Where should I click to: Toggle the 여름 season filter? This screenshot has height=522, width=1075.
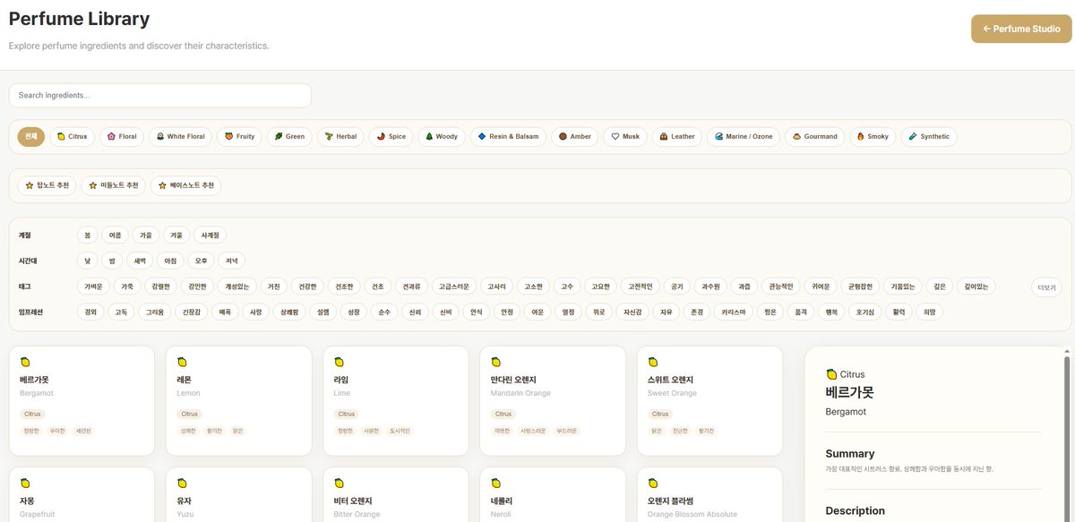click(115, 235)
